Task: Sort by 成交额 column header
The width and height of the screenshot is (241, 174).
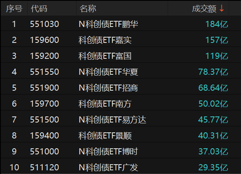Action: click(204, 9)
